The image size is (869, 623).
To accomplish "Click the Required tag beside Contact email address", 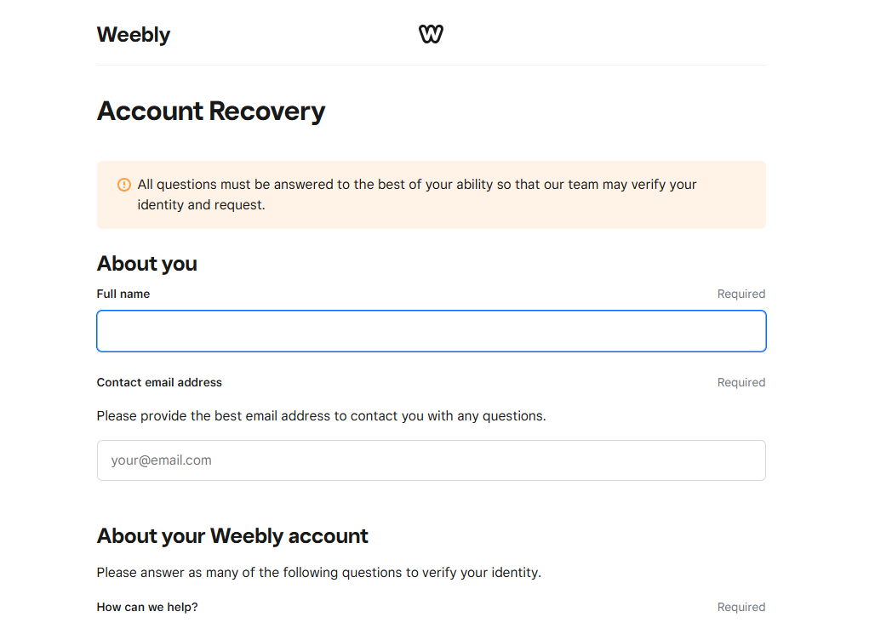I will tap(741, 382).
